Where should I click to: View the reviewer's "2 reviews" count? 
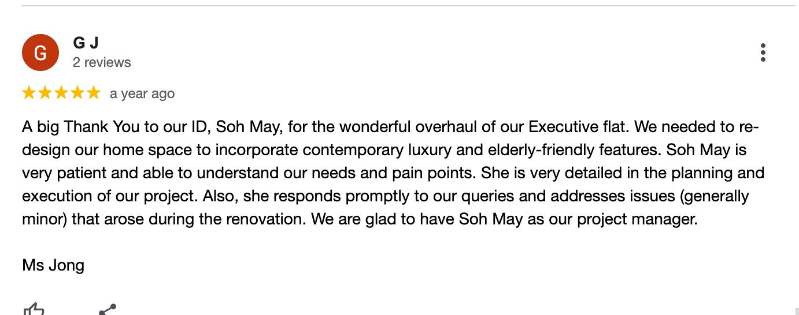(102, 62)
